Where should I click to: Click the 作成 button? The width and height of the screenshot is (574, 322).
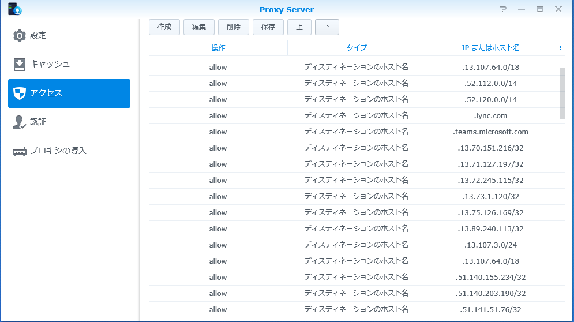[x=164, y=27]
